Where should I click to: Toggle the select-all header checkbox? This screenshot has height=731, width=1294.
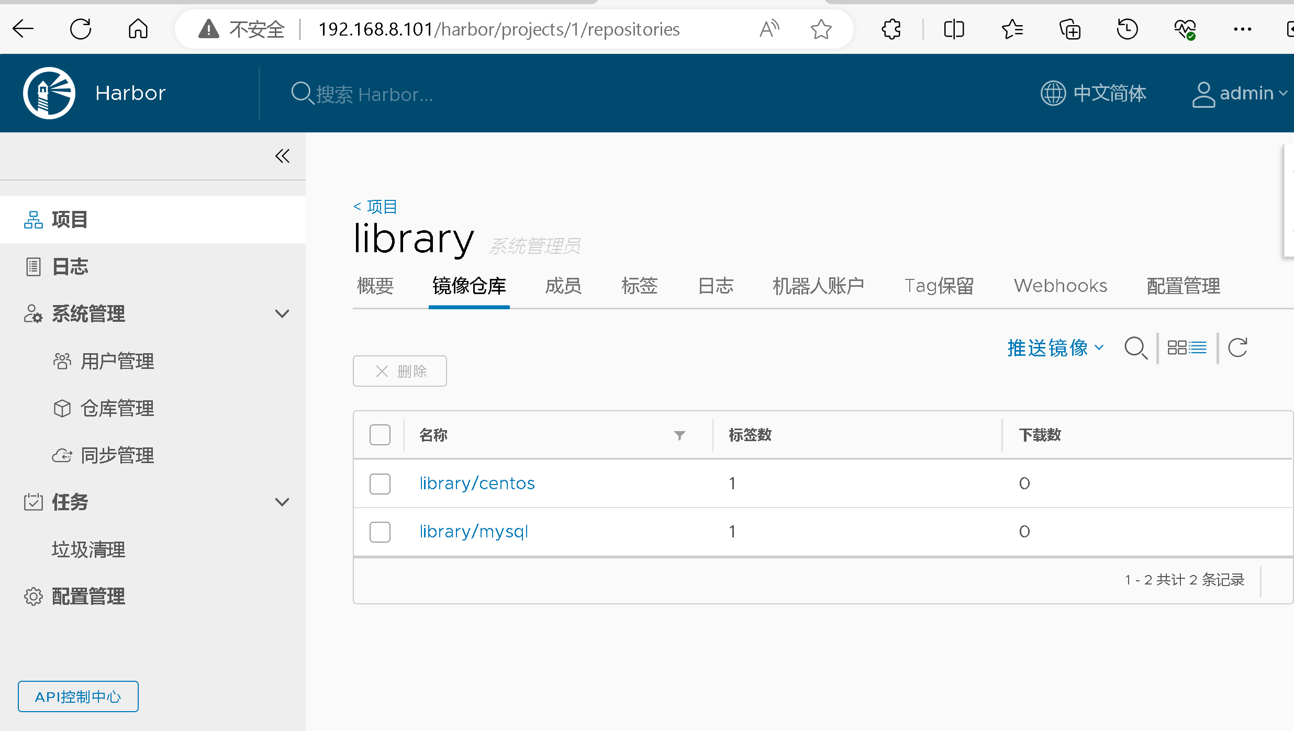pyautogui.click(x=380, y=435)
